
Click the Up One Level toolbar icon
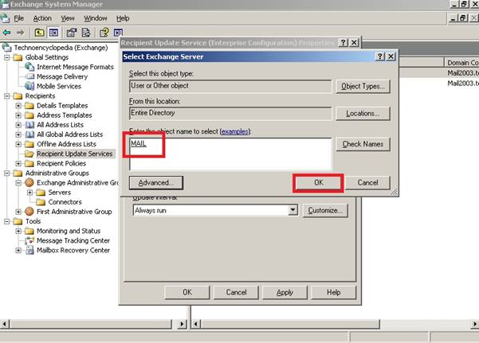pyautogui.click(x=39, y=33)
